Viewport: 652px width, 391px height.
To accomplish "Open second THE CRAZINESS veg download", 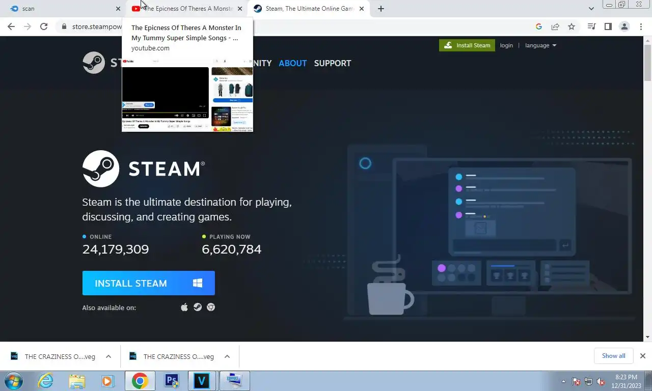I will point(173,356).
